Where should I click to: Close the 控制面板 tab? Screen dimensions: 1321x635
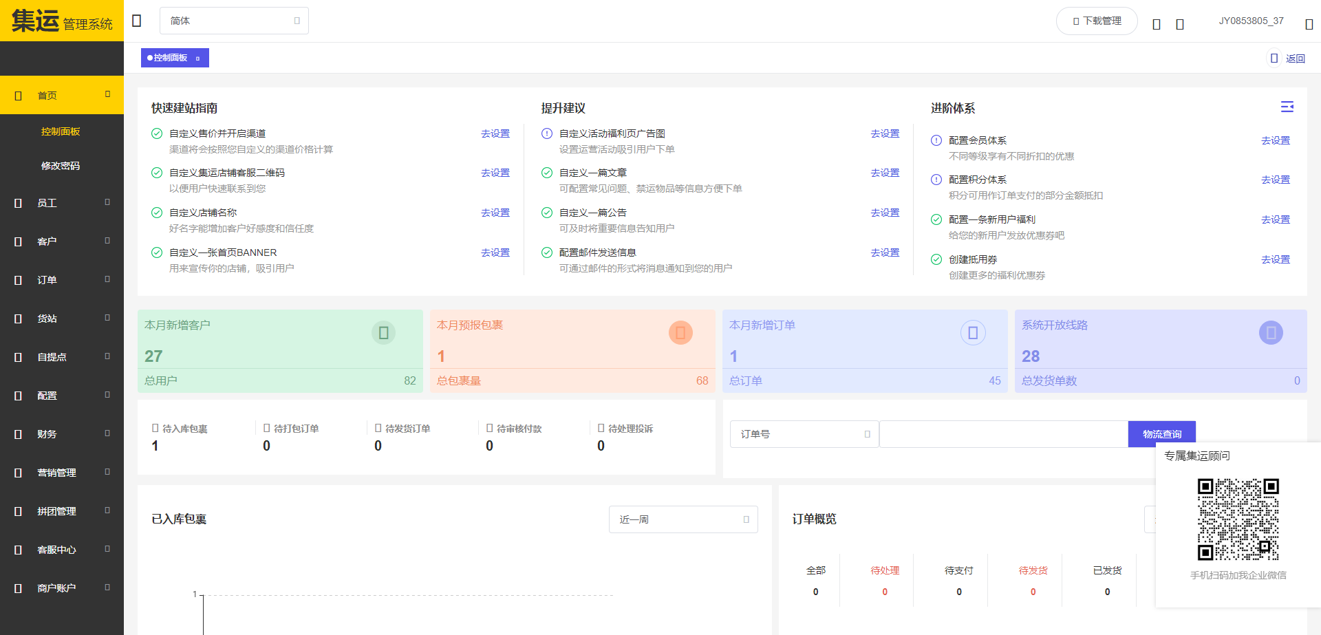click(198, 58)
